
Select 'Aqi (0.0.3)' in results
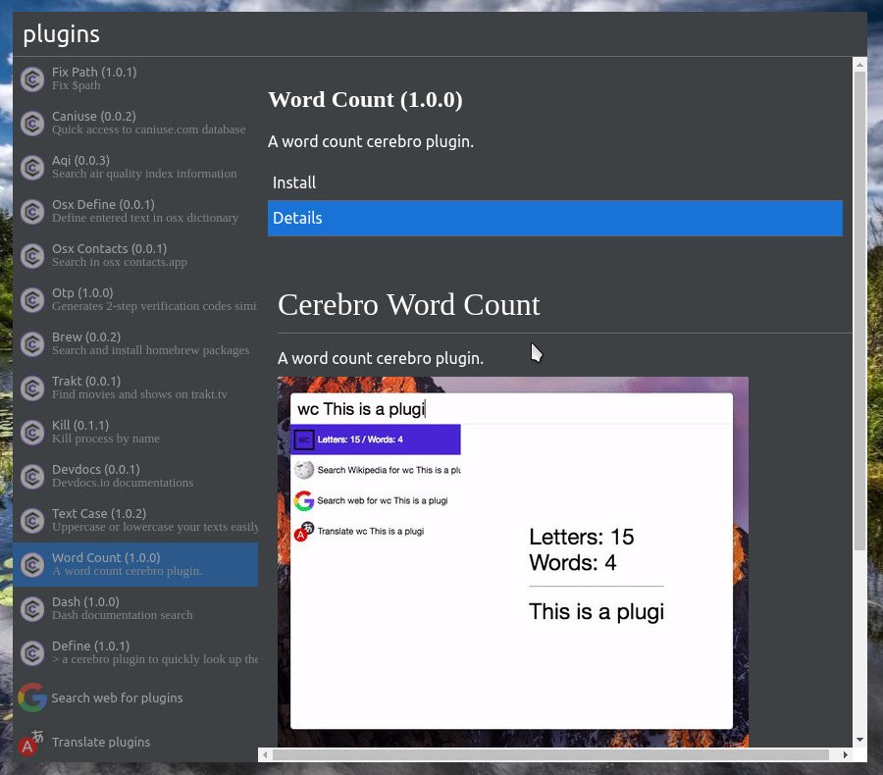point(135,168)
